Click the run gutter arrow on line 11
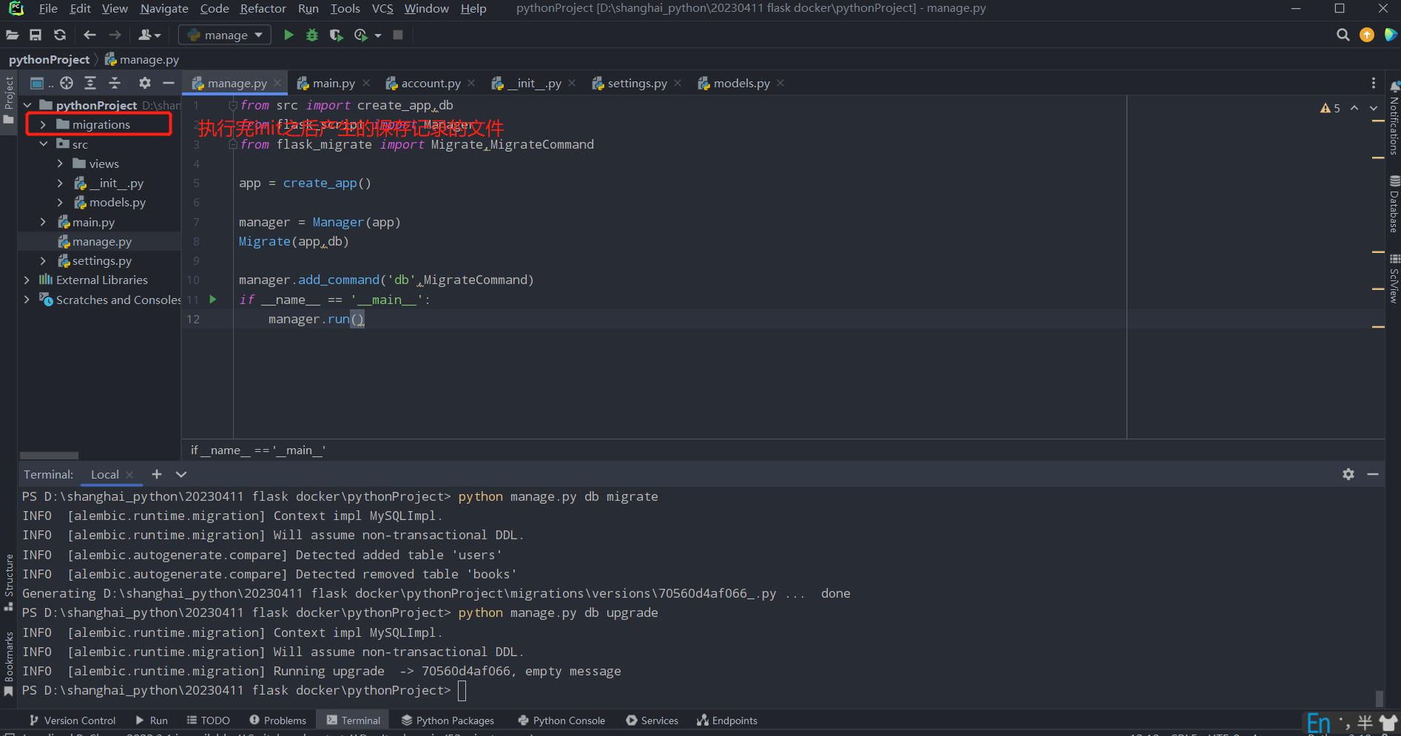 point(213,300)
